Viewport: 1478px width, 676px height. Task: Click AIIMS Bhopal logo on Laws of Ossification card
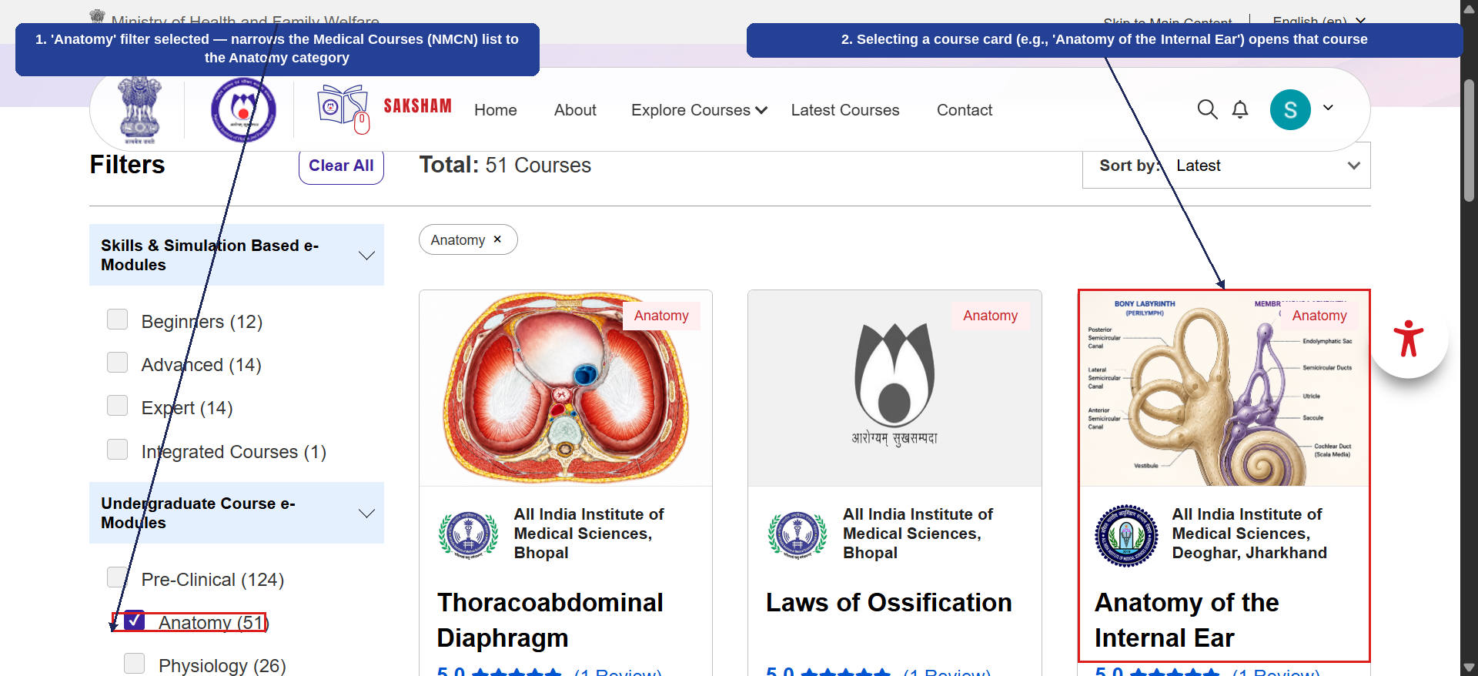pos(798,534)
